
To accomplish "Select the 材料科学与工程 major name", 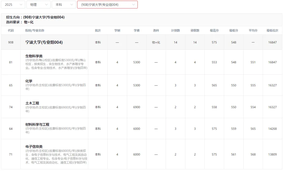I will tap(37, 125).
